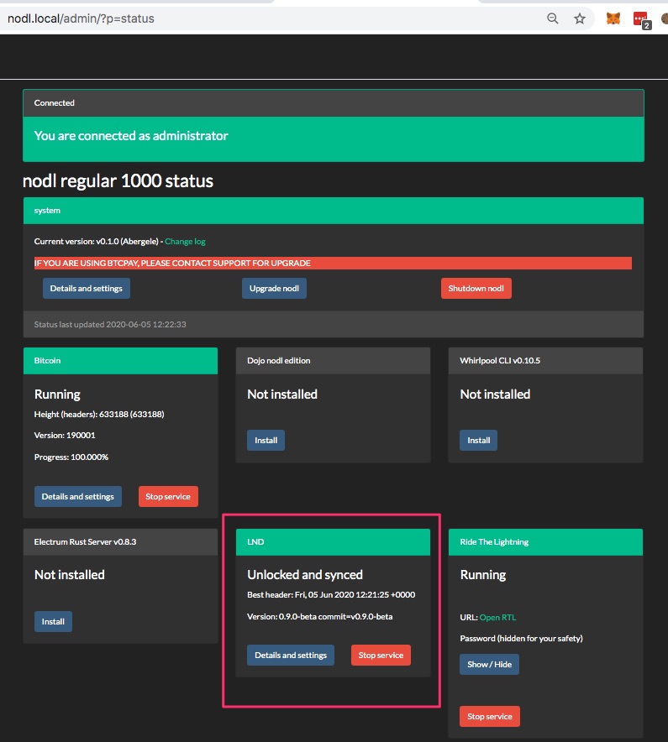Stop the Ride The Lightning service
Screen dimensions: 668x742
pos(489,717)
